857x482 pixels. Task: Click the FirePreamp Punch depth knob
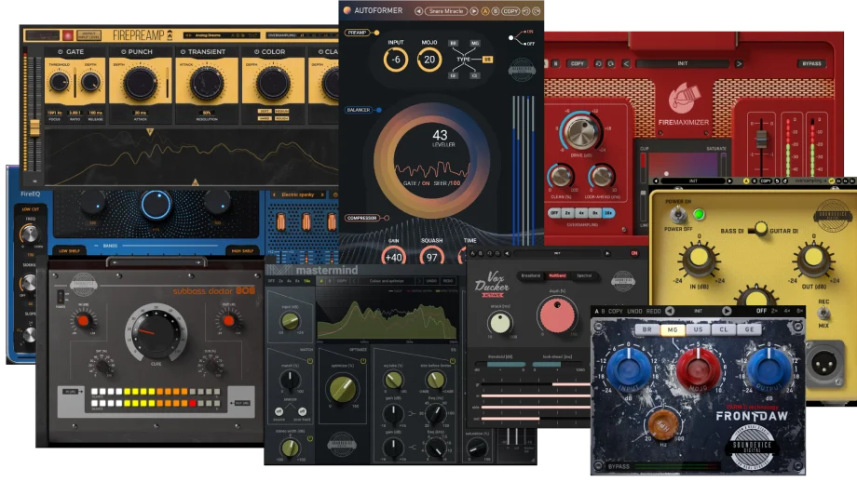point(140,84)
